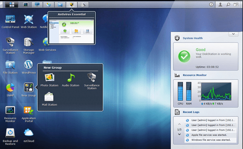Click the Good status text
243x149 pixels.
pyautogui.click(x=200, y=50)
